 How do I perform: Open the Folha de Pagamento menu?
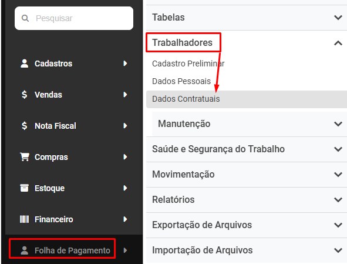pyautogui.click(x=72, y=250)
